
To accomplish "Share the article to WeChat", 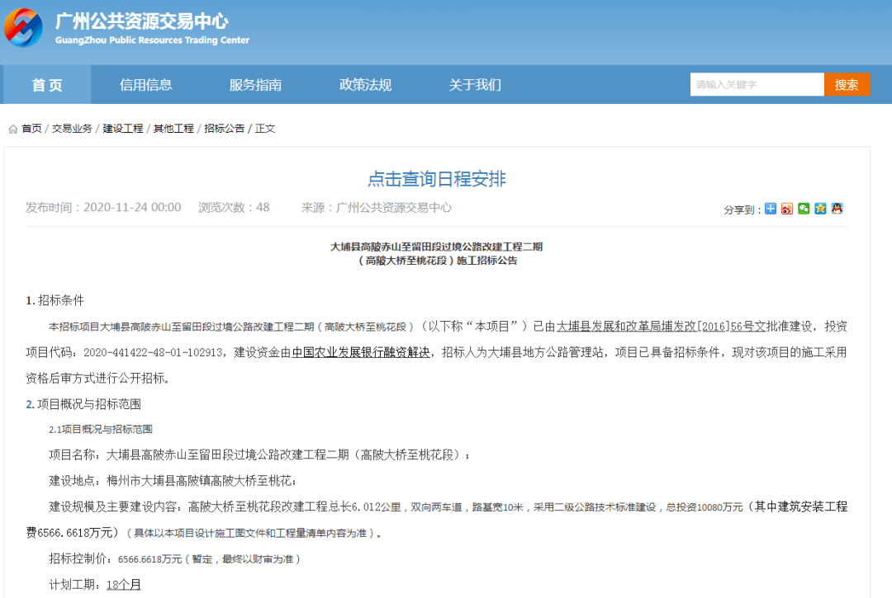I will [x=804, y=209].
